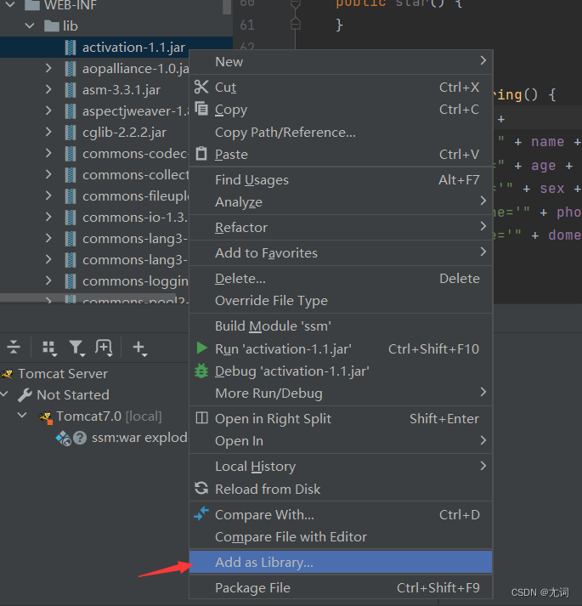
Task: Click the ssm:war artifact icon
Action: [64, 439]
